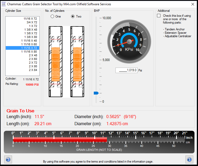Click the 5,000 mark on BHP scale

pos(106,60)
